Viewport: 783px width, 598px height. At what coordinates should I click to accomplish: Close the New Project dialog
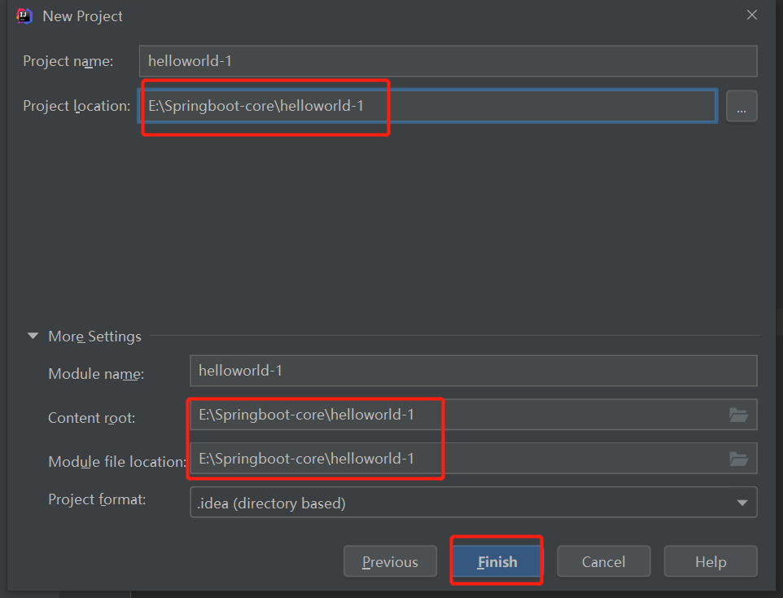tap(751, 15)
